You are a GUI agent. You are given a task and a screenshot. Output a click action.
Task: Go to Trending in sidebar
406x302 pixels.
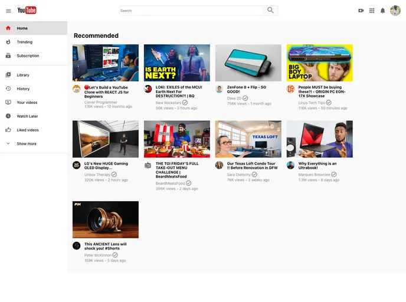pos(34,42)
